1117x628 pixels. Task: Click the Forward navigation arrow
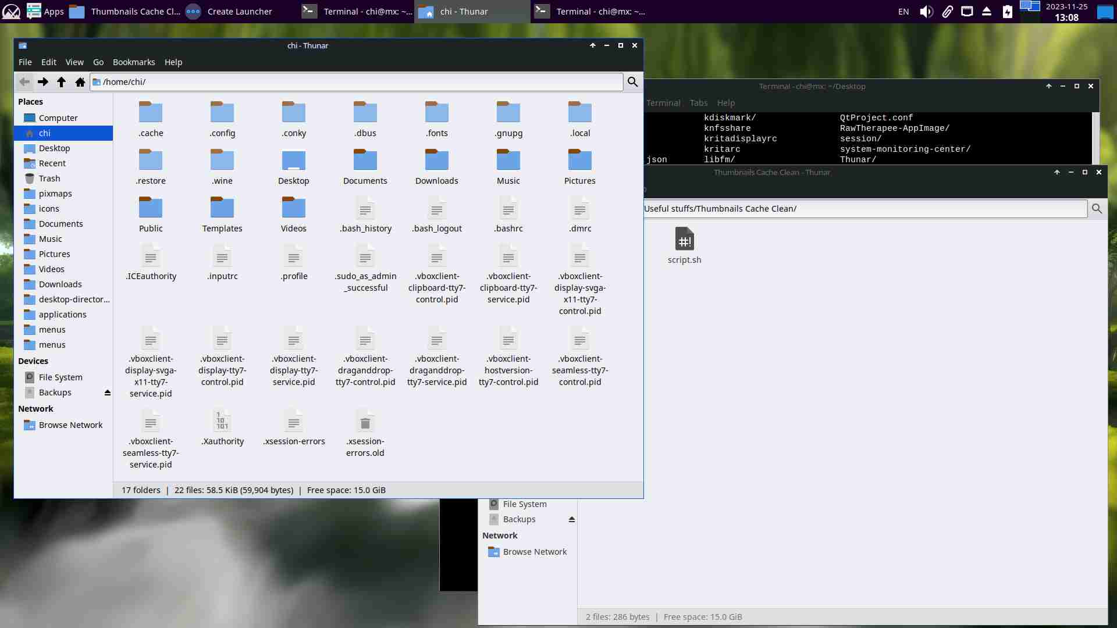(x=42, y=82)
